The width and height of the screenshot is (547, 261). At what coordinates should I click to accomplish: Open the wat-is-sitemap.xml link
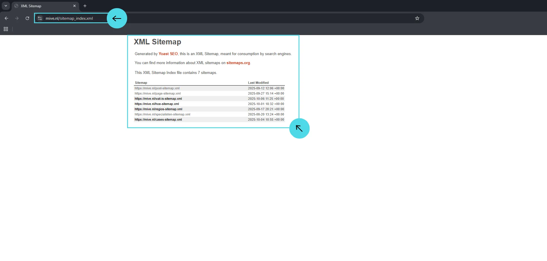point(158,99)
